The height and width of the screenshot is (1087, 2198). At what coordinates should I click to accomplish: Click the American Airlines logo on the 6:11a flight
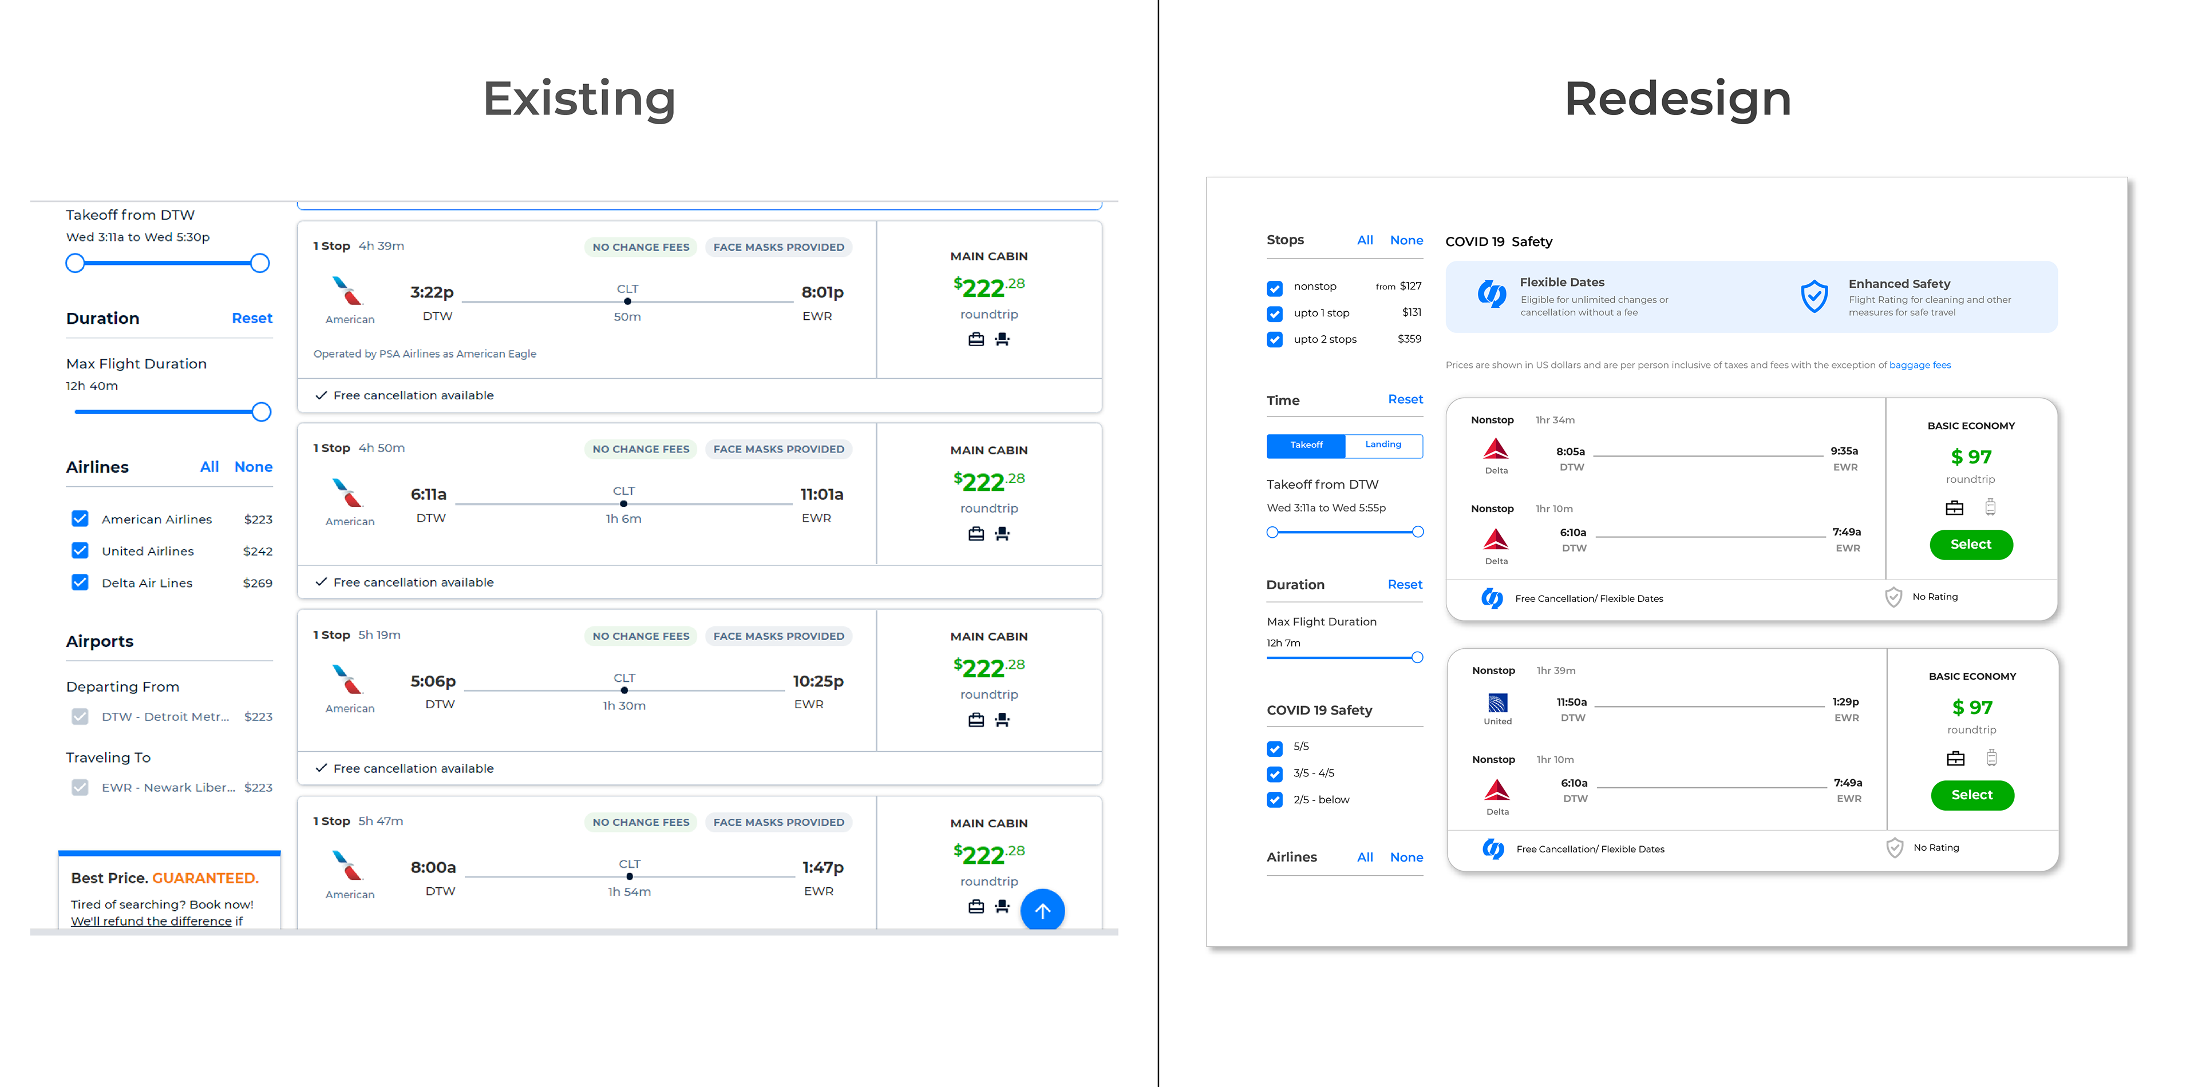348,493
